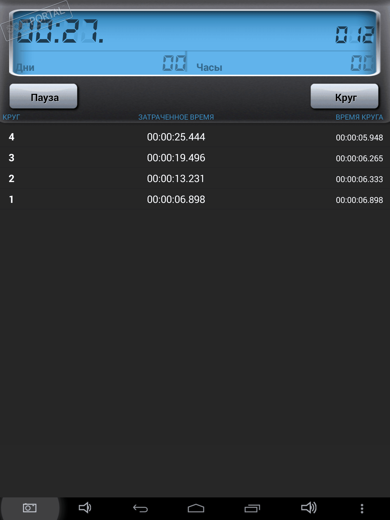Record a lap with Круг button
Viewport: 390px width, 520px height.
tap(345, 96)
